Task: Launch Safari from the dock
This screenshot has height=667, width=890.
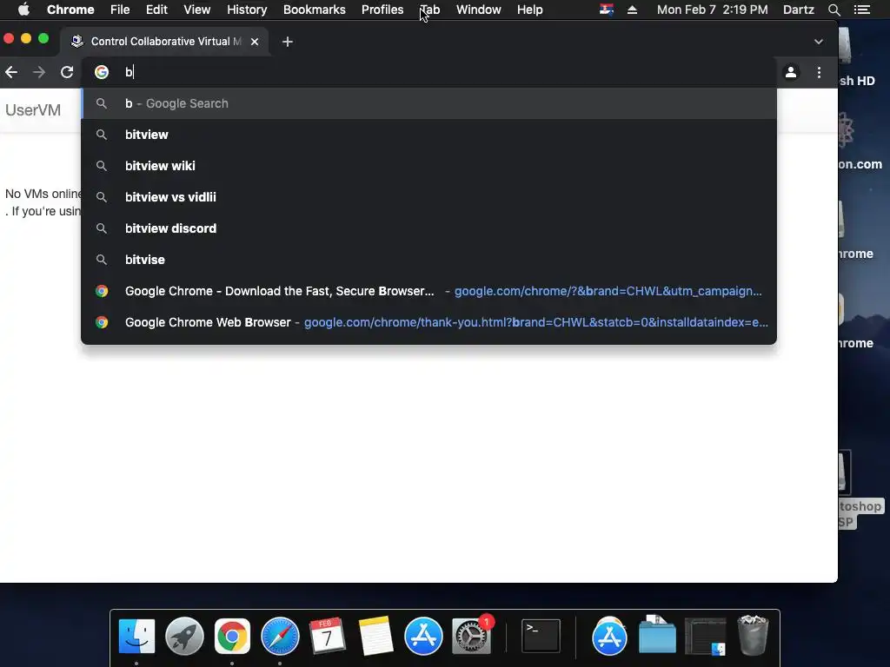Action: coord(280,637)
